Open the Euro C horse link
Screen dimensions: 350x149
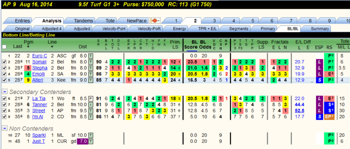[40, 56]
